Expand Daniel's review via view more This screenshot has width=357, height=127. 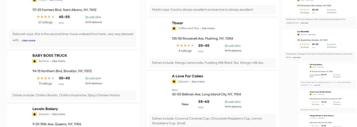(304, 23)
